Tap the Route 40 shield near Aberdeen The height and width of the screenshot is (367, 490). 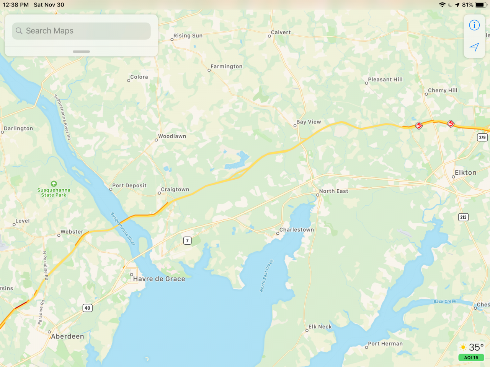coord(88,308)
